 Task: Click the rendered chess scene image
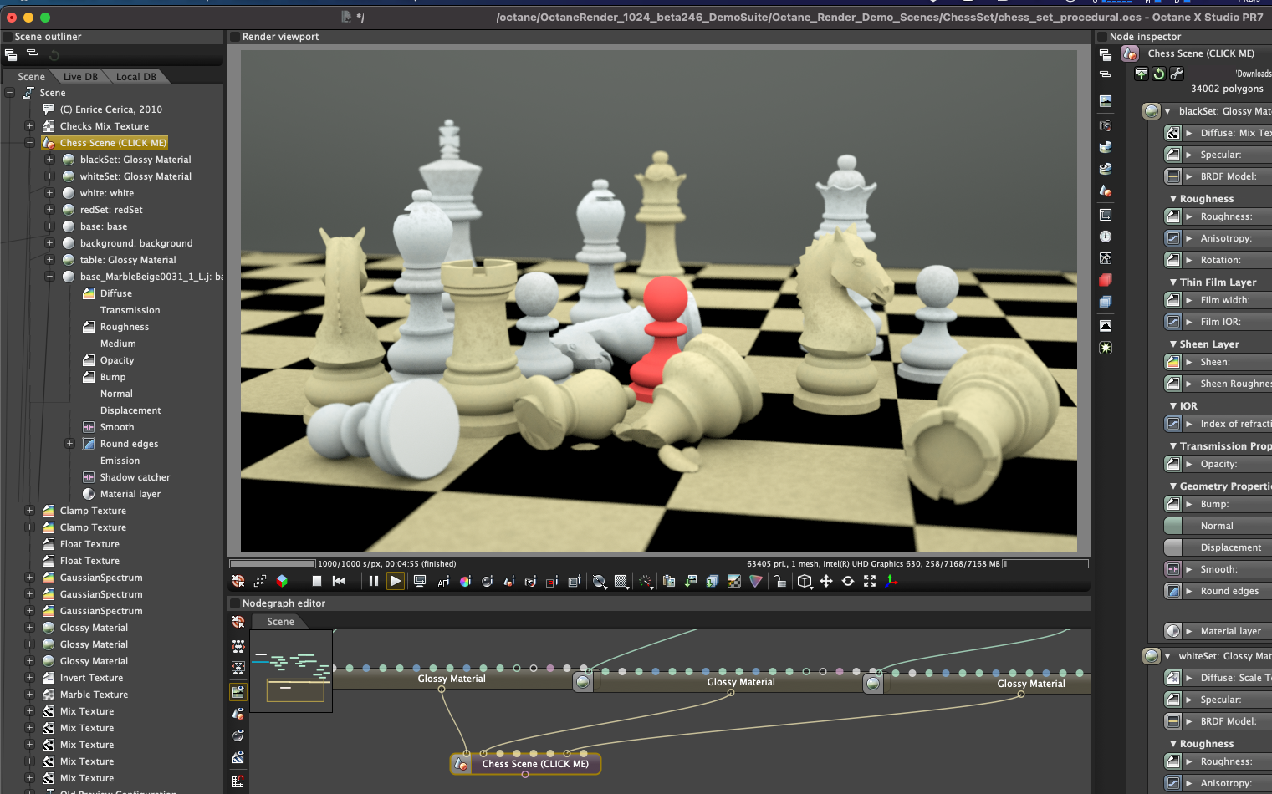point(659,301)
